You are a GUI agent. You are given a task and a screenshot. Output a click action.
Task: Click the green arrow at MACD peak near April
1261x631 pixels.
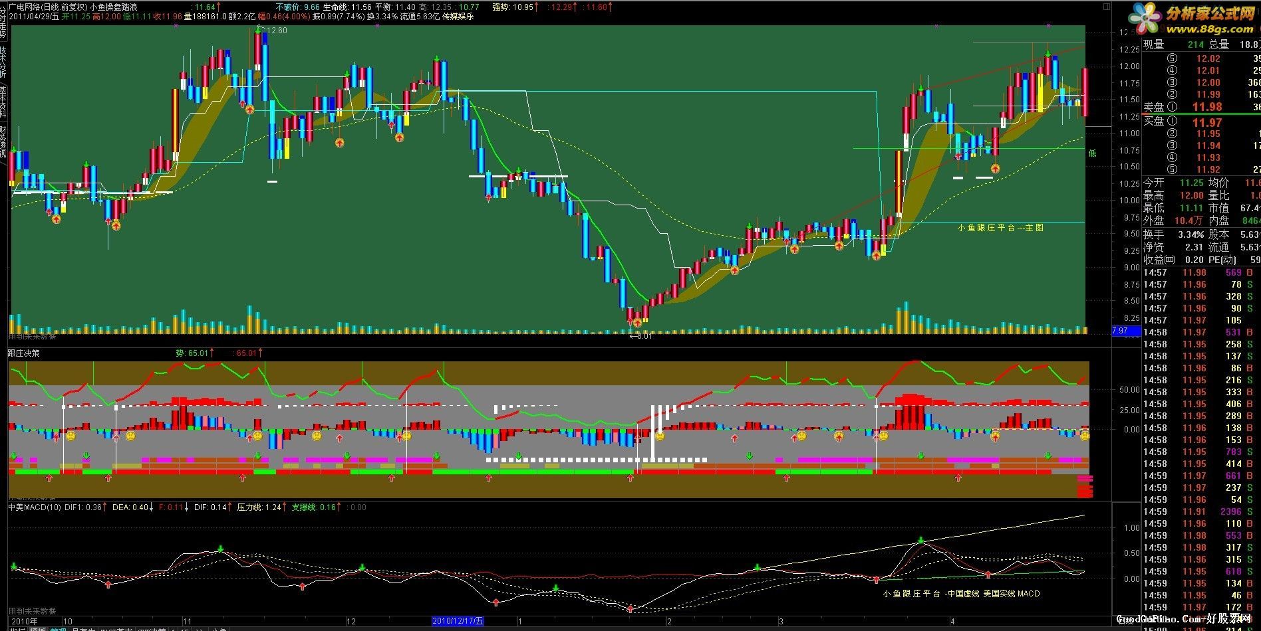coord(921,540)
